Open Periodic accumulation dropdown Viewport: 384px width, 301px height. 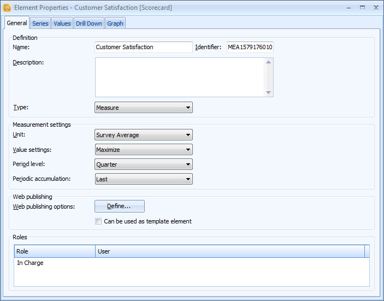tap(144, 179)
